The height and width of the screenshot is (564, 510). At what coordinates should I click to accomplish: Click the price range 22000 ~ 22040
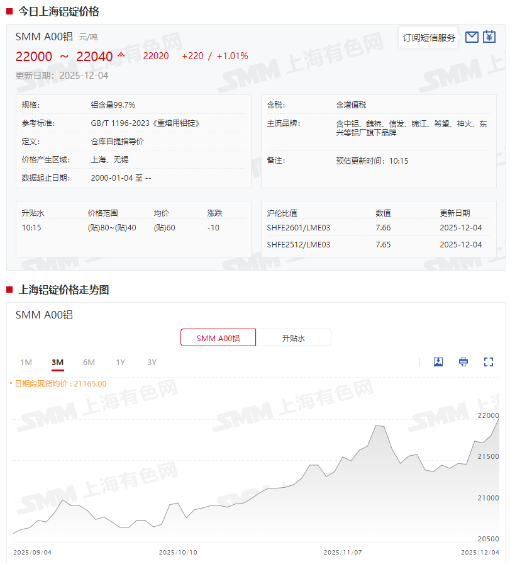tap(64, 57)
